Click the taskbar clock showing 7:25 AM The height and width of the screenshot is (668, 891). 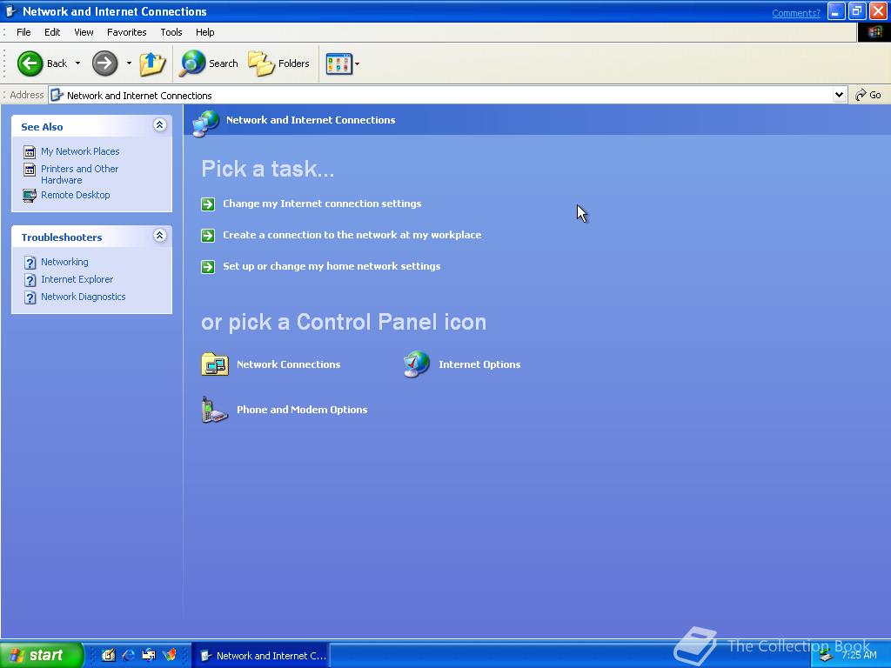(859, 655)
